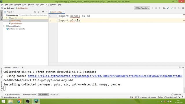
Task: Click the Stop square icon in toolbar
Action: click(160, 8)
